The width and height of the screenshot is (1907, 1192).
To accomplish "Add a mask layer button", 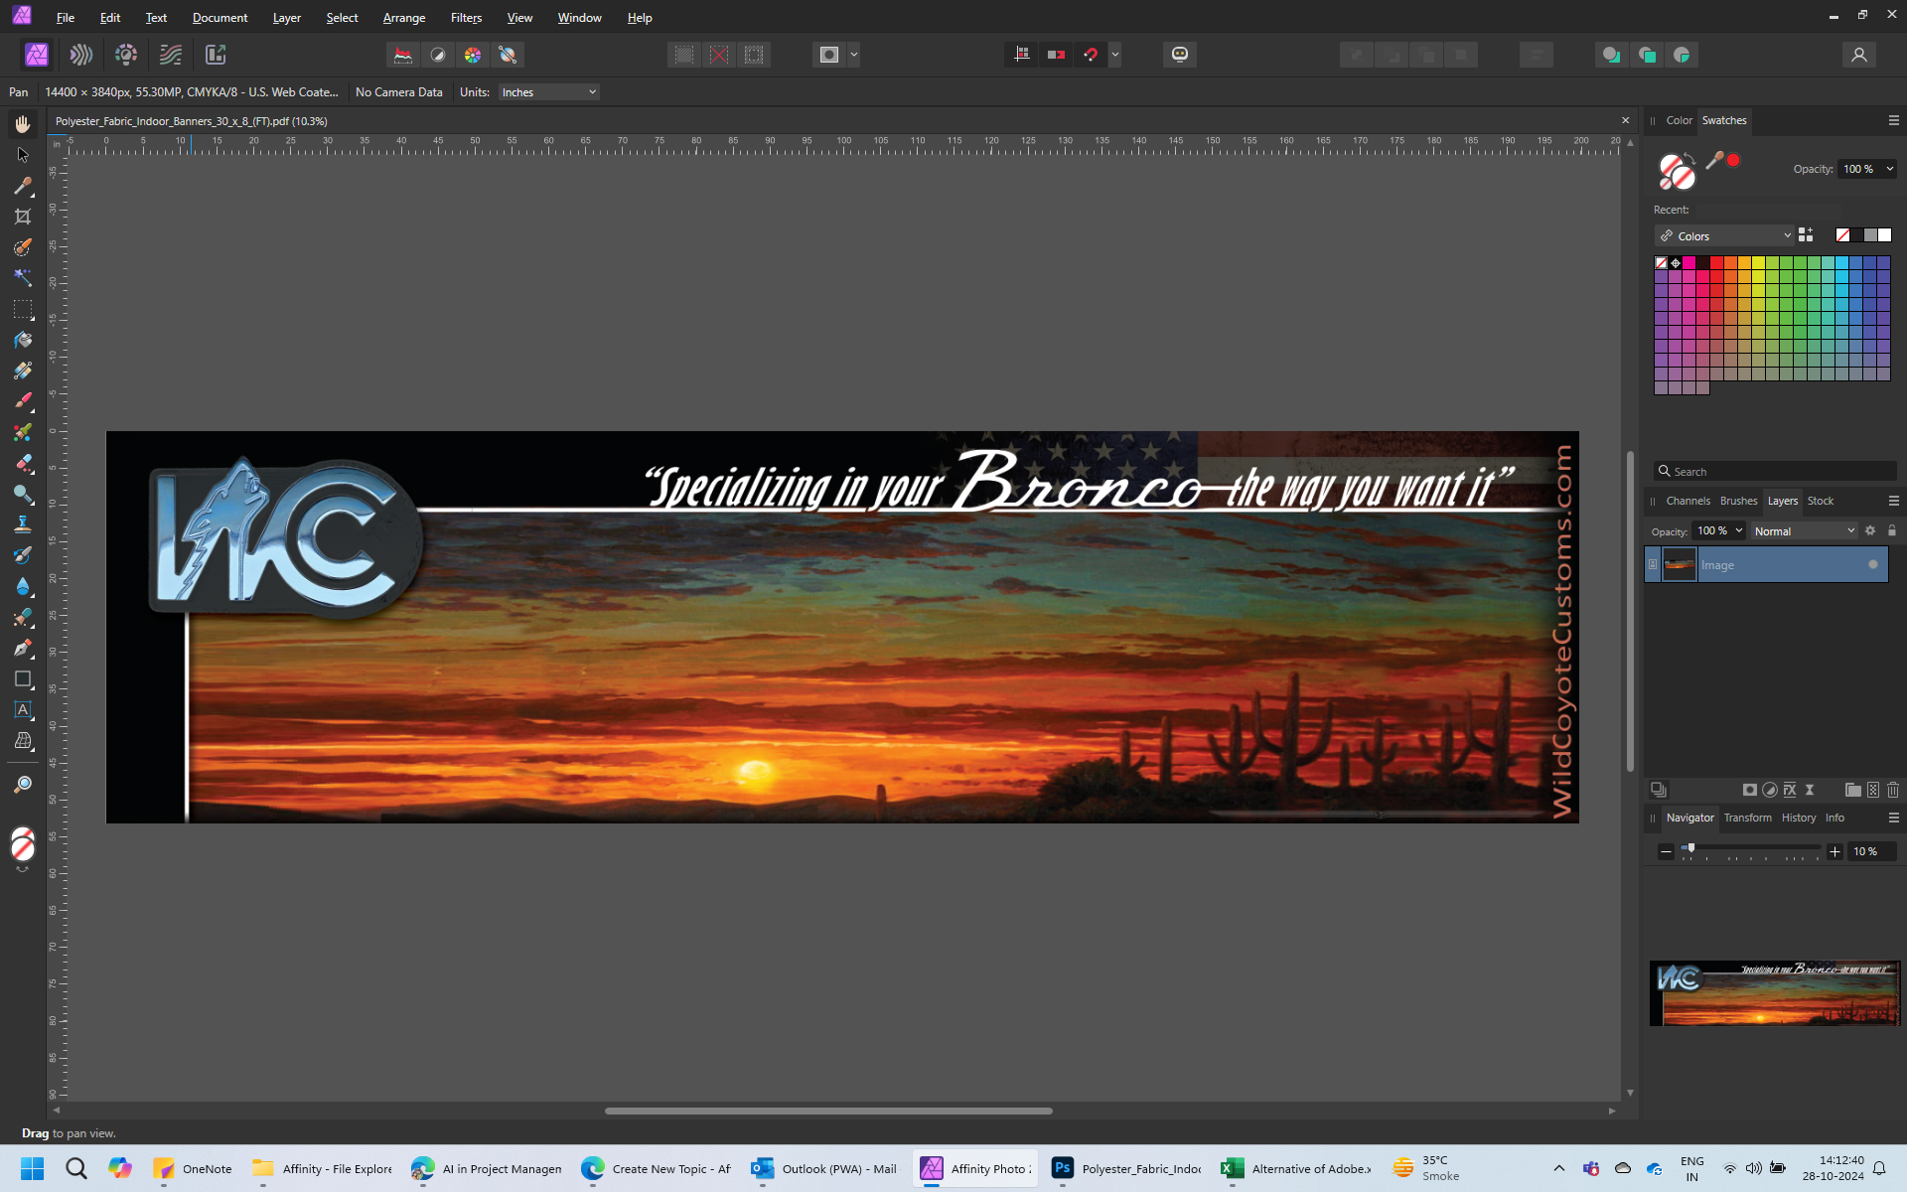I will click(1750, 790).
